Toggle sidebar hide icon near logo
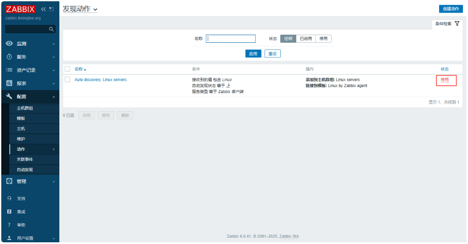This screenshot has height=244, width=468. [x=51, y=9]
